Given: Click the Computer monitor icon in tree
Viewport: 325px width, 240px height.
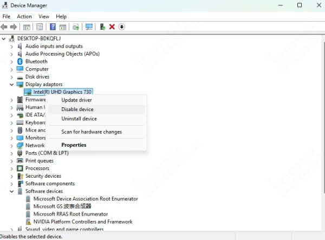Looking at the screenshot, I should [20, 69].
